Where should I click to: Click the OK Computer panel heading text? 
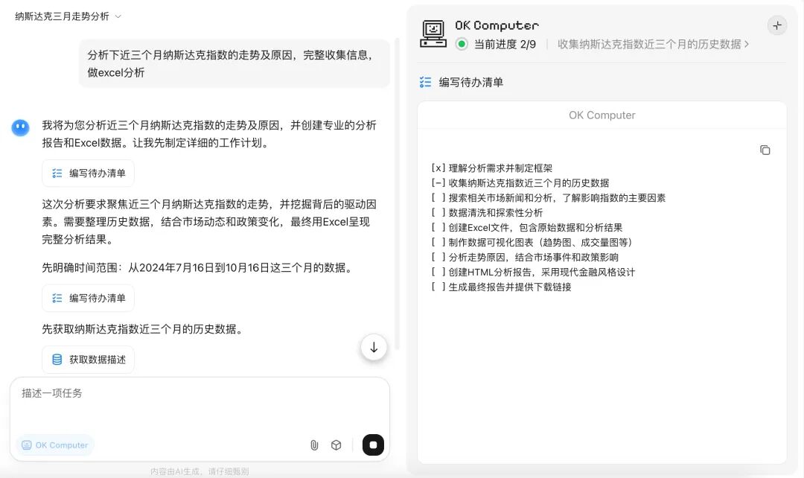(x=497, y=25)
